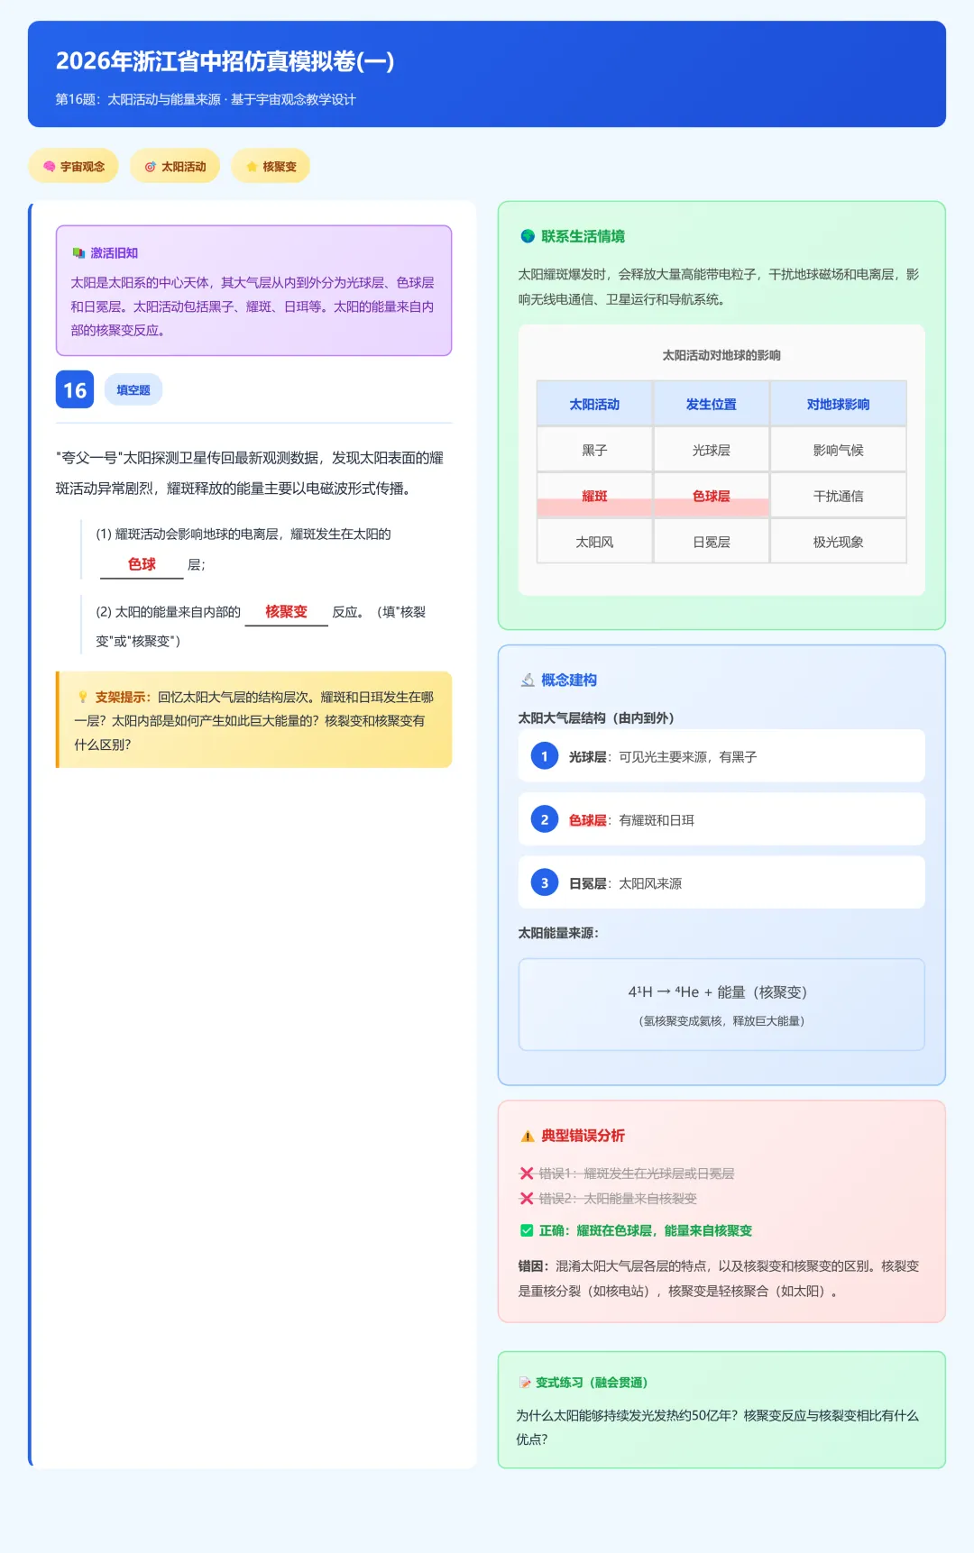Click the fusion formula 4¹H → ⁴He + 能量
974x1553 pixels.
718,991
